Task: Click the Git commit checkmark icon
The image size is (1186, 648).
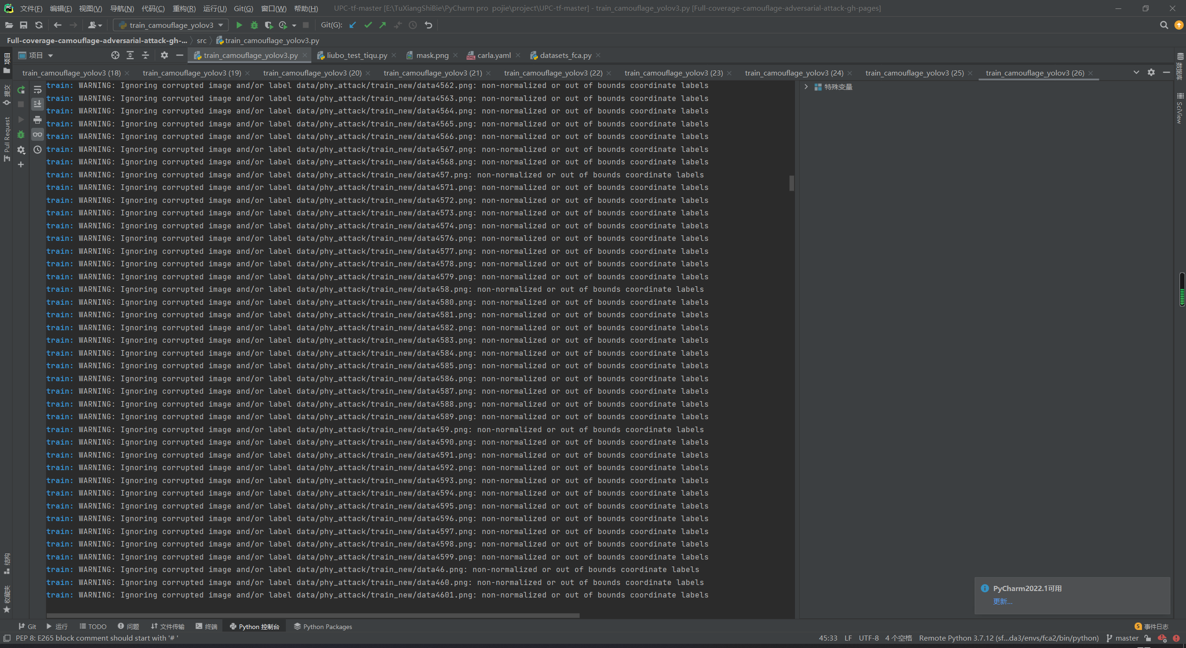Action: point(368,25)
